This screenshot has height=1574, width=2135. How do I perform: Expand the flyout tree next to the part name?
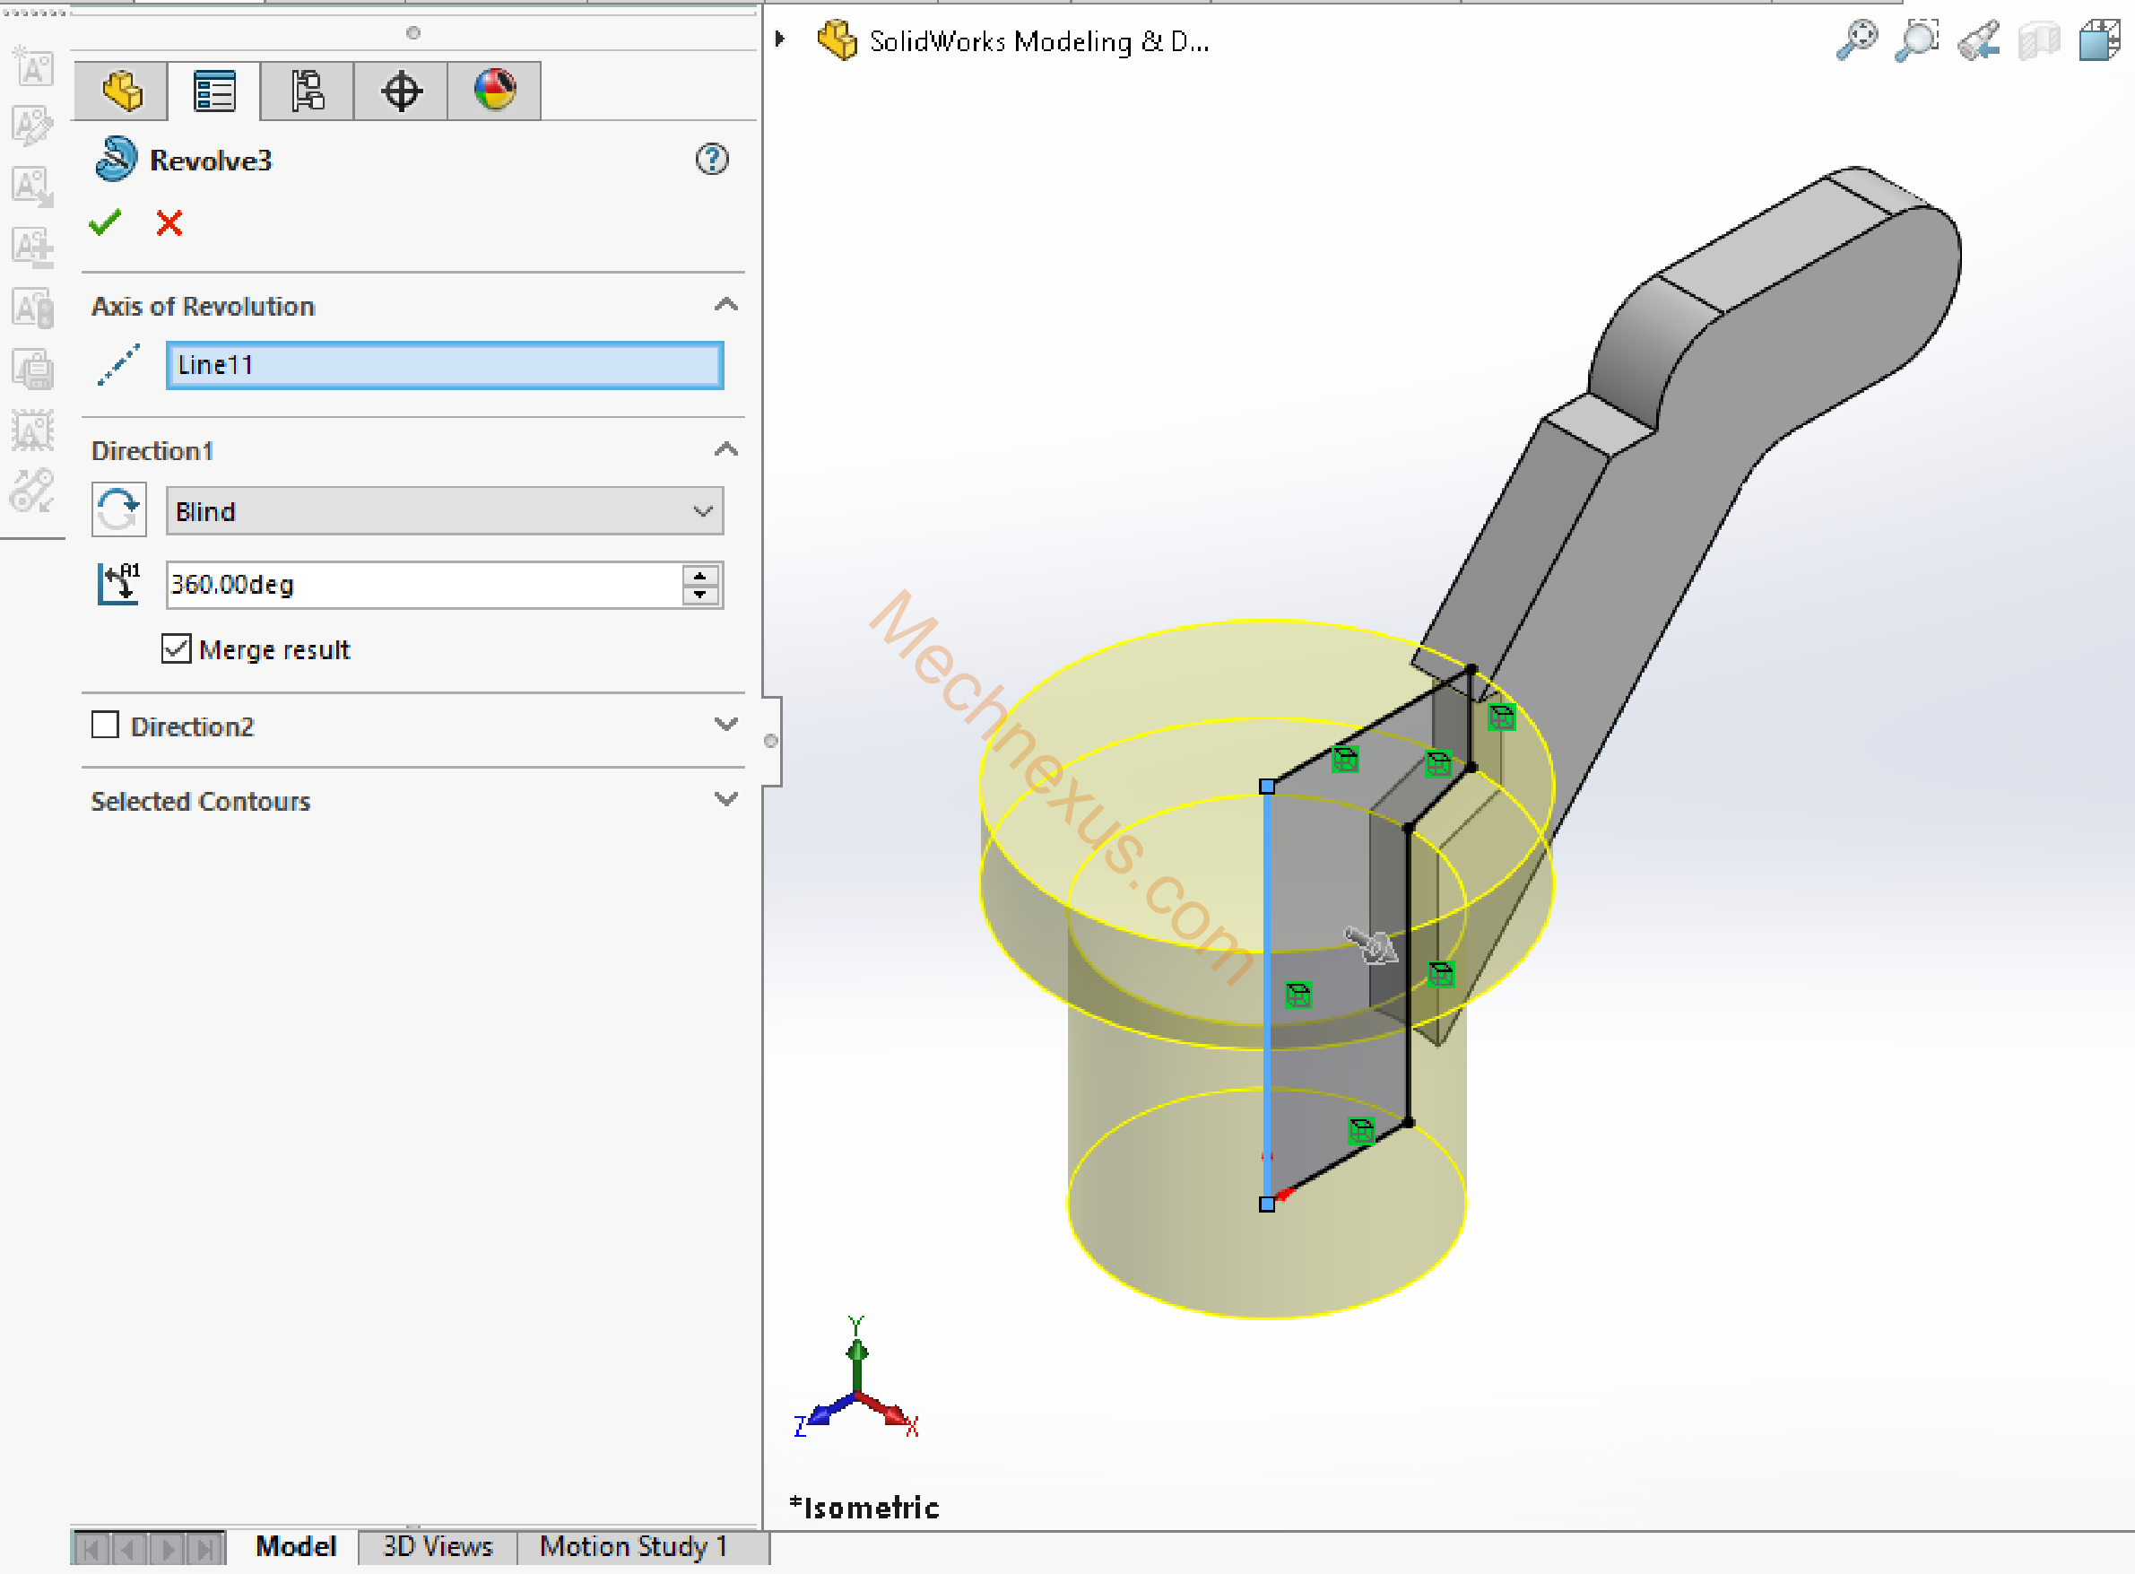pos(780,39)
